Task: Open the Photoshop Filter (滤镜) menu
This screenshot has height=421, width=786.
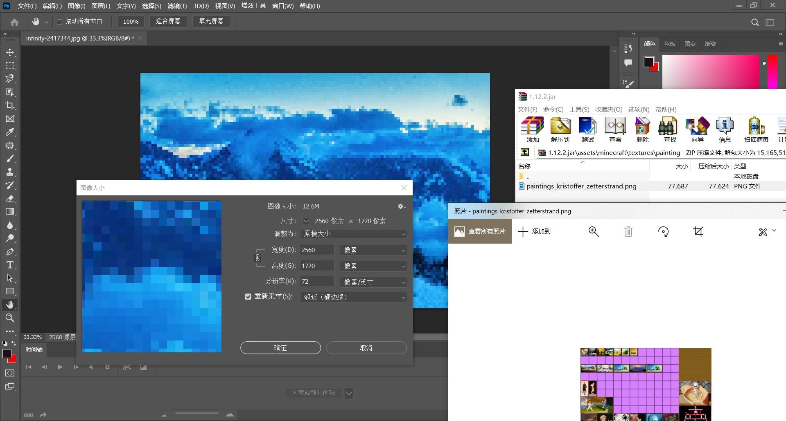Action: 177,6
